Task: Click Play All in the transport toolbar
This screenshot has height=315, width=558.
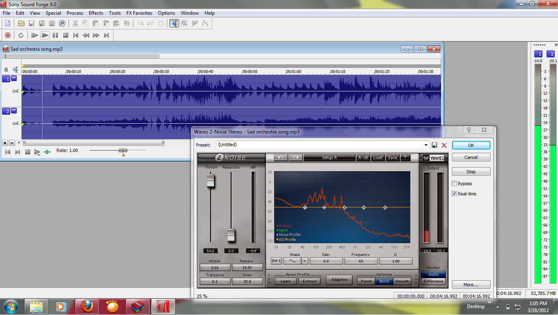Action: 35,35
